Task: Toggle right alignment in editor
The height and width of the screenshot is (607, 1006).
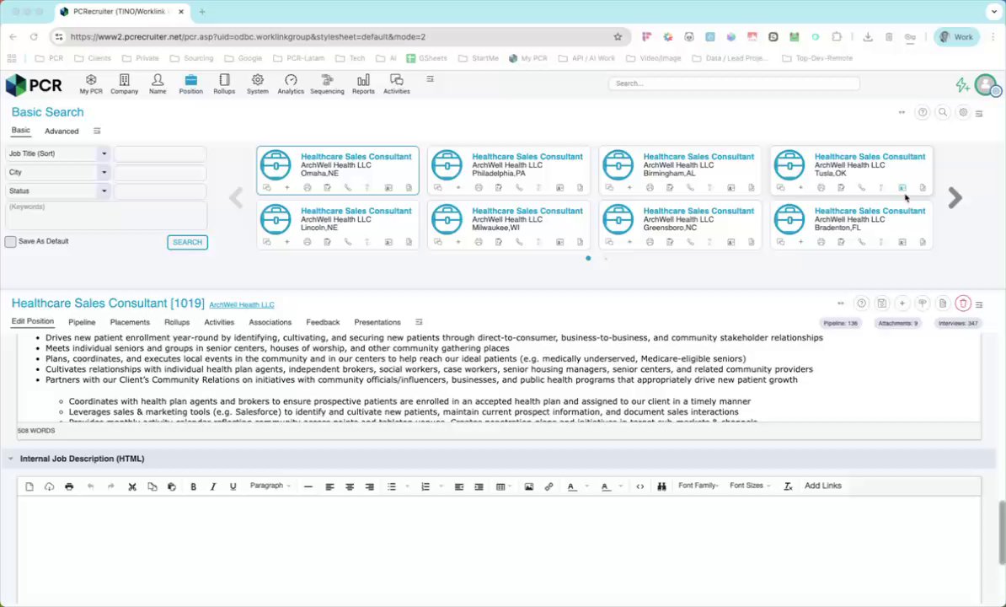Action: (x=370, y=487)
